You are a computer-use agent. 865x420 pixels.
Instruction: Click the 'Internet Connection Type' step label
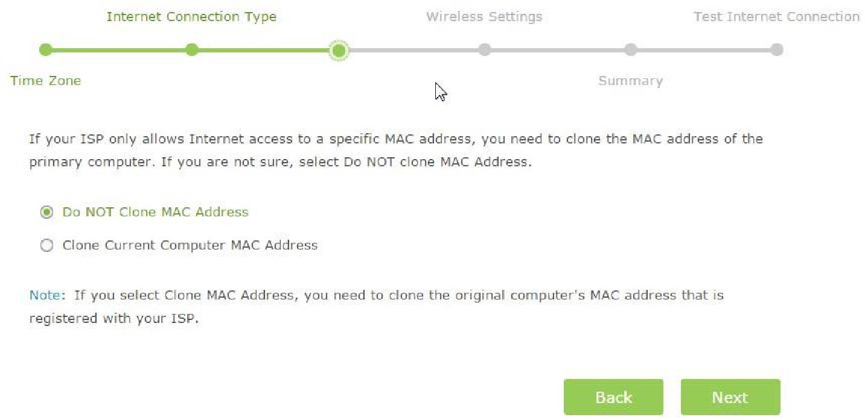[191, 17]
